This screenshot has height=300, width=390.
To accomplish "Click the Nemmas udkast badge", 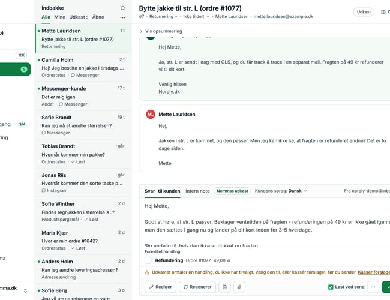I will coord(232,191).
